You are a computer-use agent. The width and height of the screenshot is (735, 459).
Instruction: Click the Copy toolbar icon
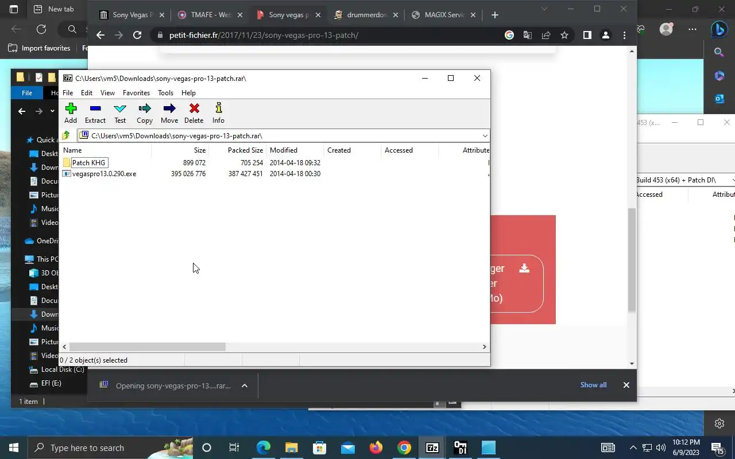(145, 113)
